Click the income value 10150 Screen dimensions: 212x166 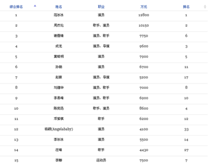144,25
